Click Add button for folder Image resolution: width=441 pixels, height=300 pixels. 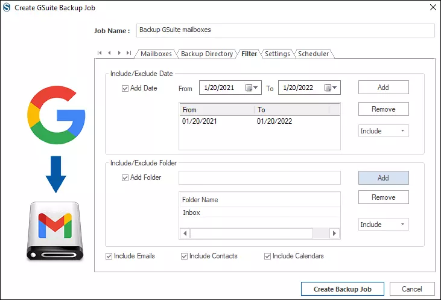pos(383,178)
